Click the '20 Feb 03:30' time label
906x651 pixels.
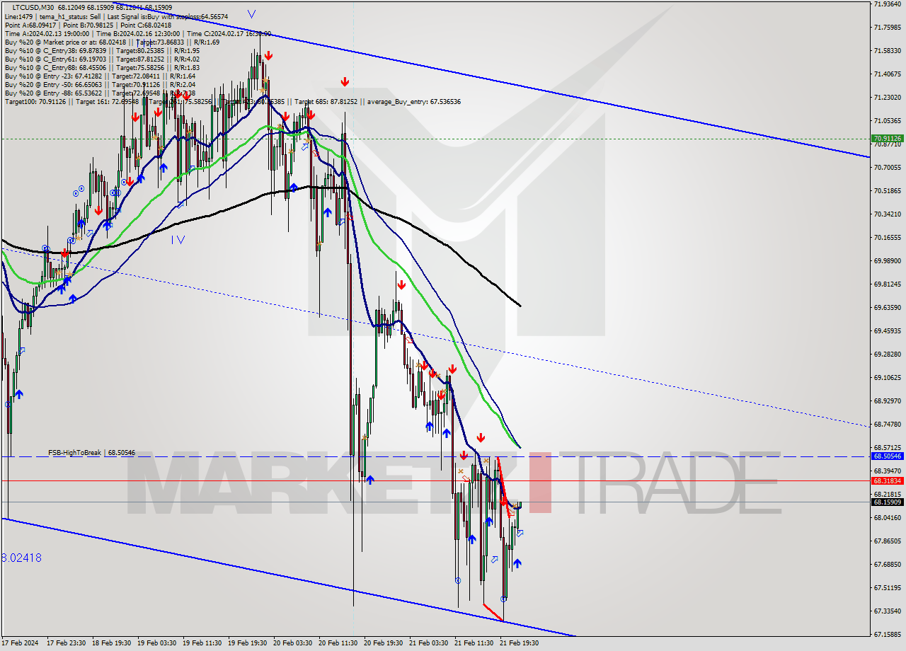click(293, 643)
